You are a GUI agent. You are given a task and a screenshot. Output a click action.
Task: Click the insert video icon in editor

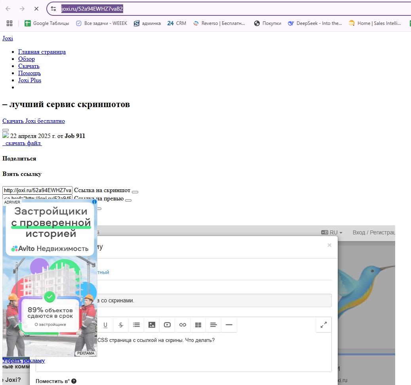coord(167,325)
